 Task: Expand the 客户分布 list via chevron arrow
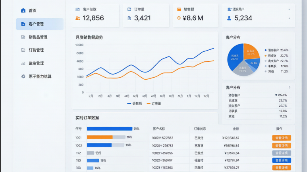(290, 87)
